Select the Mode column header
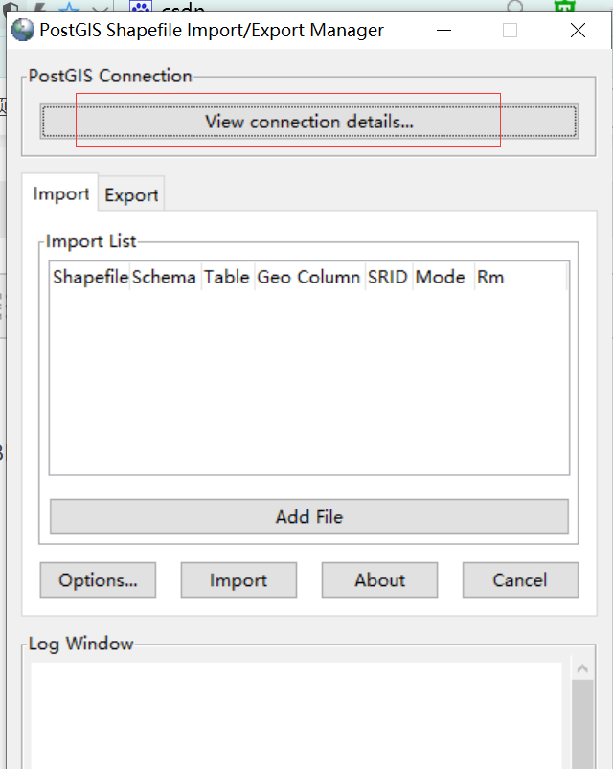Image resolution: width=613 pixels, height=769 pixels. tap(443, 277)
